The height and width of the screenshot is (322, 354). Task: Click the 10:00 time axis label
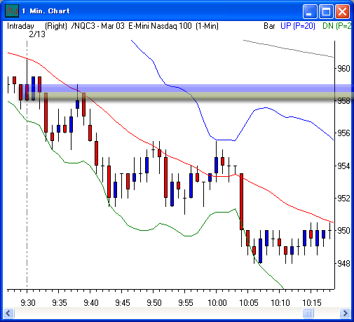pyautogui.click(x=217, y=303)
